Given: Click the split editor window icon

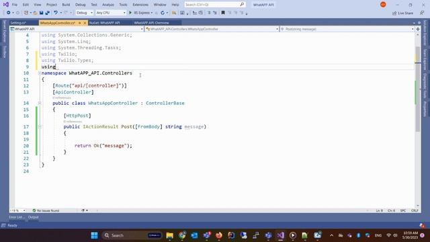Looking at the screenshot, I should click(418, 29).
